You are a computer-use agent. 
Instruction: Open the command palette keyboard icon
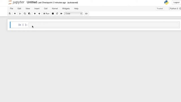[x=86, y=14]
